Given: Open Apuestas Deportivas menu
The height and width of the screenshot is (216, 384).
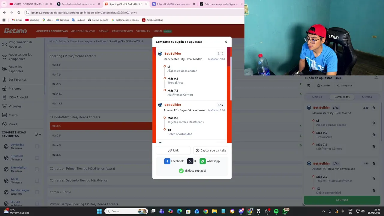Looking at the screenshot, I should tap(52, 31).
